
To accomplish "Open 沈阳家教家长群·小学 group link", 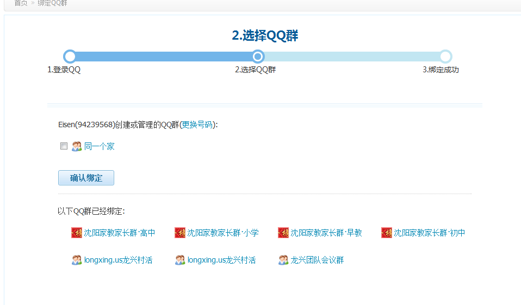I will point(223,233).
